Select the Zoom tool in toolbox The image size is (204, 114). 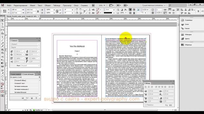pyautogui.click(x=2, y=79)
